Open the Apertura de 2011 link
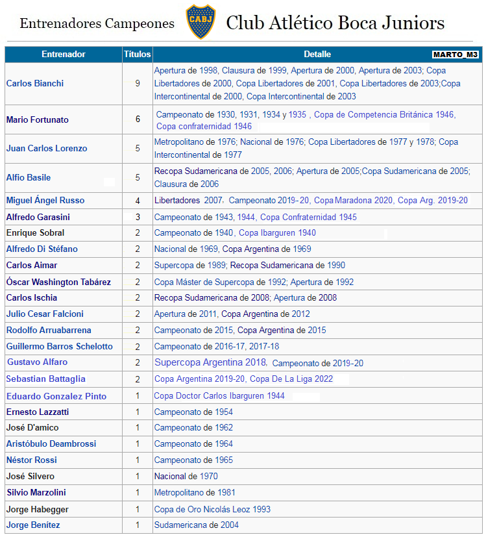The width and height of the screenshot is (486, 537). [185, 314]
